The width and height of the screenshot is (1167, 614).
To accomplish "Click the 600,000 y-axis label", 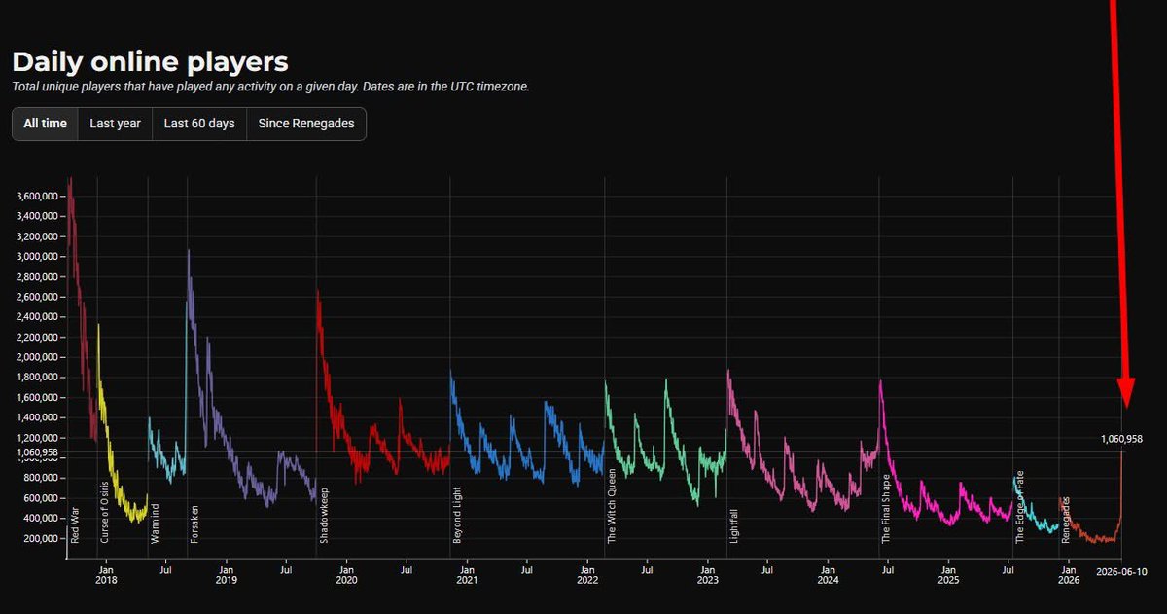I will (x=42, y=498).
